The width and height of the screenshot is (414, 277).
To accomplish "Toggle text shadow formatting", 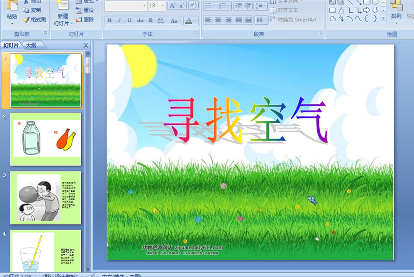I will pos(150,21).
